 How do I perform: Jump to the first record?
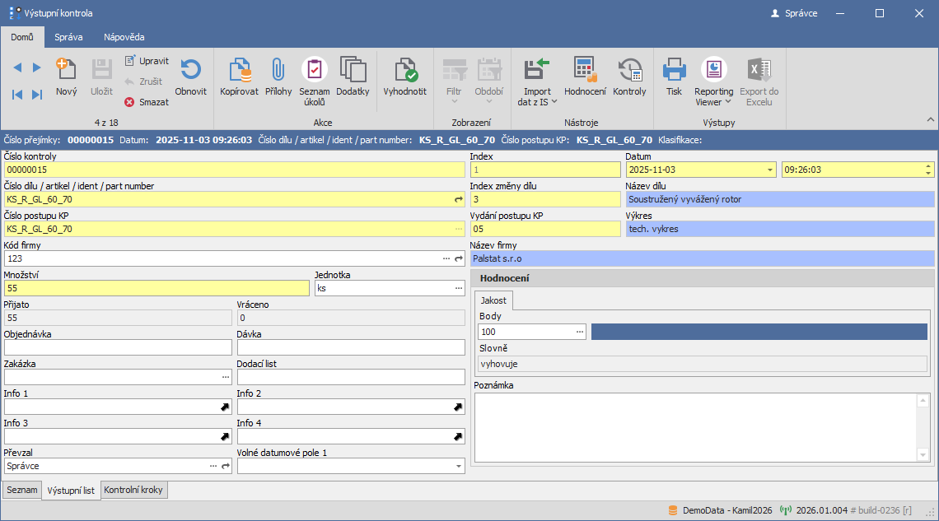(x=17, y=95)
